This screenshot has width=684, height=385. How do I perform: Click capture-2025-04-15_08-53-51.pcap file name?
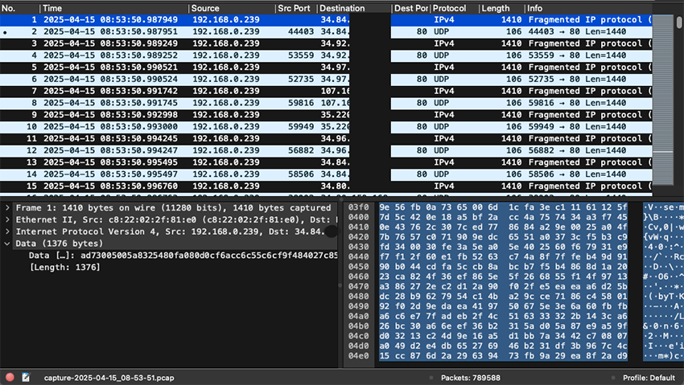[109, 378]
